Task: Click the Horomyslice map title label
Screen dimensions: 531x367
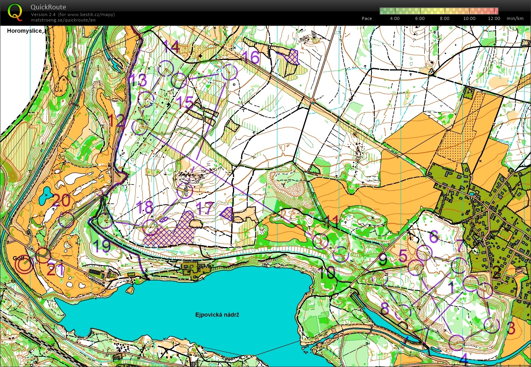Action: tap(24, 31)
